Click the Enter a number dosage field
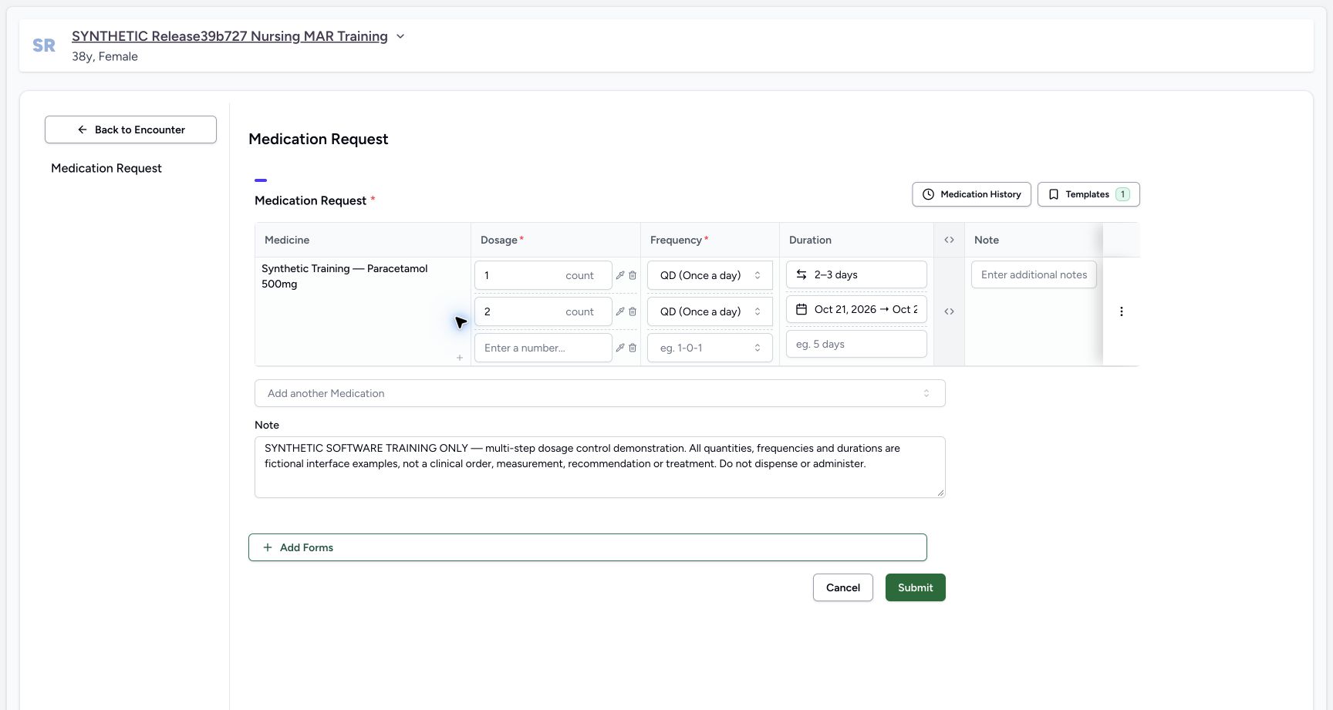 543,348
